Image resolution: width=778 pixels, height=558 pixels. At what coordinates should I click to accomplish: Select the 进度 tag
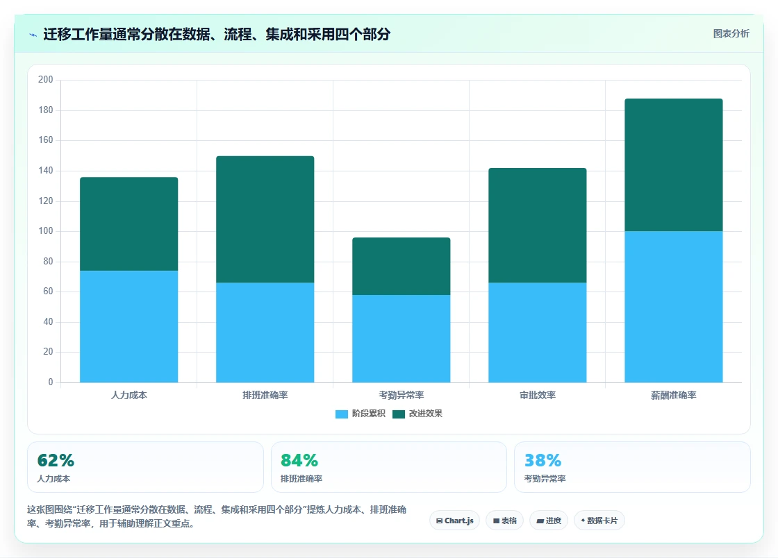tap(549, 521)
